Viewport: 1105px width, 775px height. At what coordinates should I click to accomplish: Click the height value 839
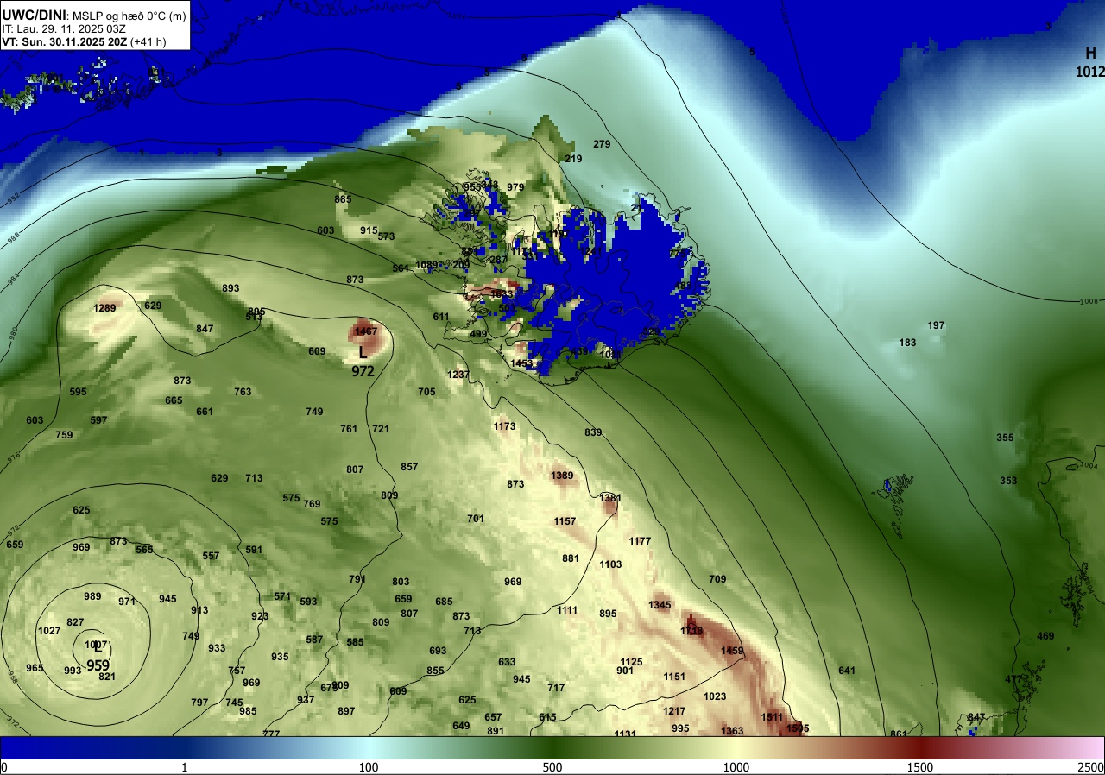[x=593, y=432]
